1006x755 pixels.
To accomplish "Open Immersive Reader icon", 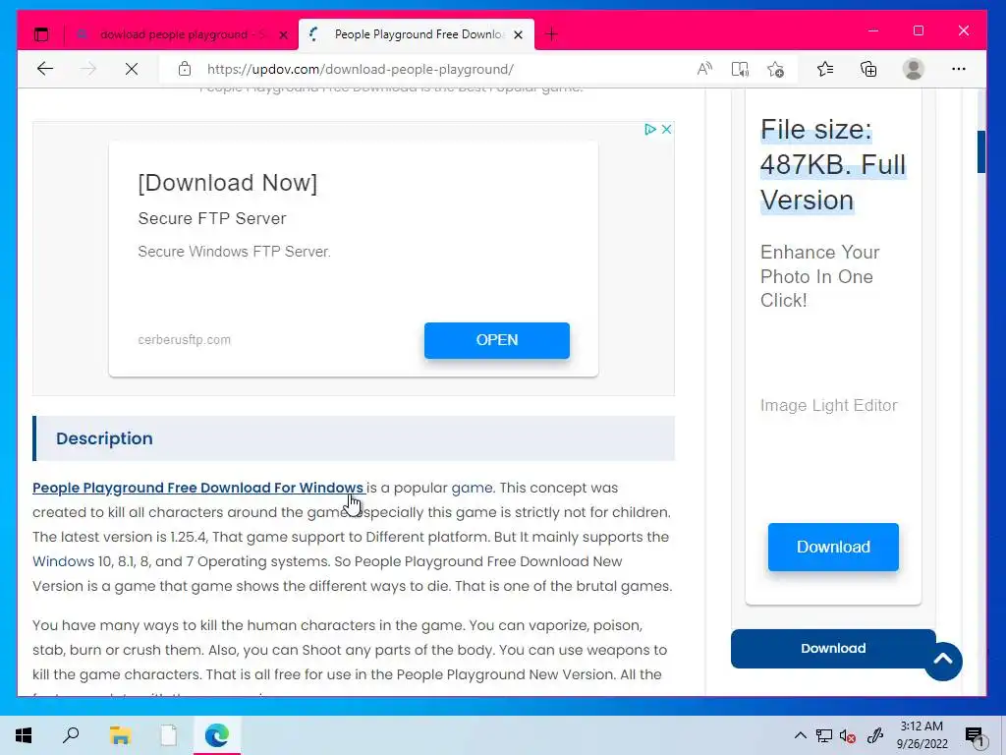I will pyautogui.click(x=740, y=69).
